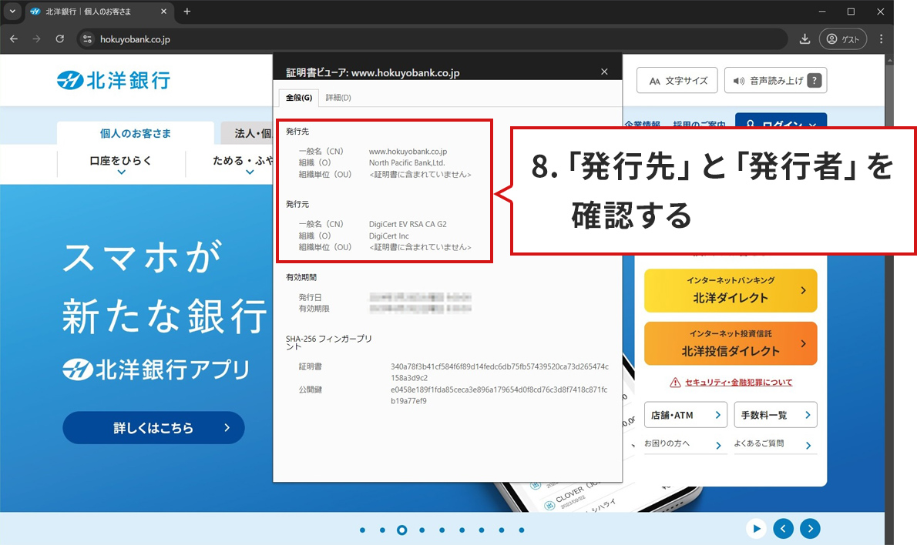Image resolution: width=917 pixels, height=545 pixels.
Task: Click the AA icon on 文字サイズ
Action: click(x=654, y=81)
